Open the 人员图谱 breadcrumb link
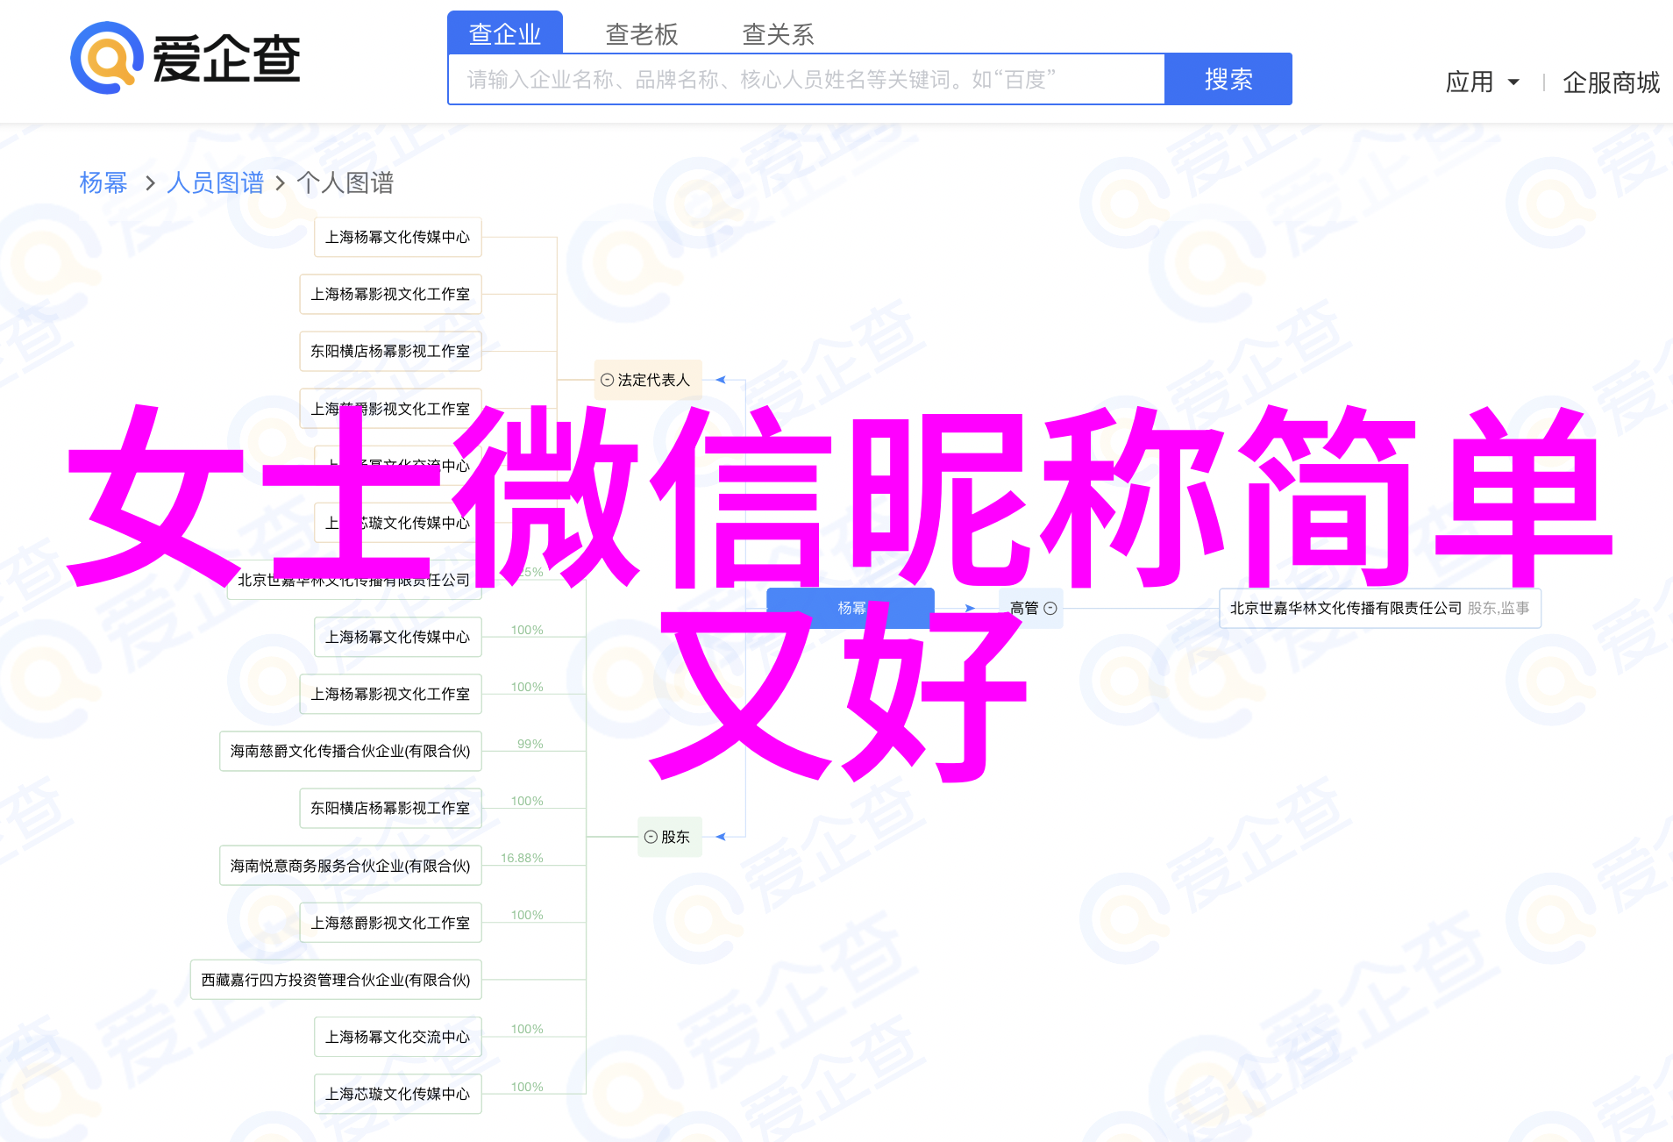Image resolution: width=1673 pixels, height=1142 pixels. coord(215,182)
